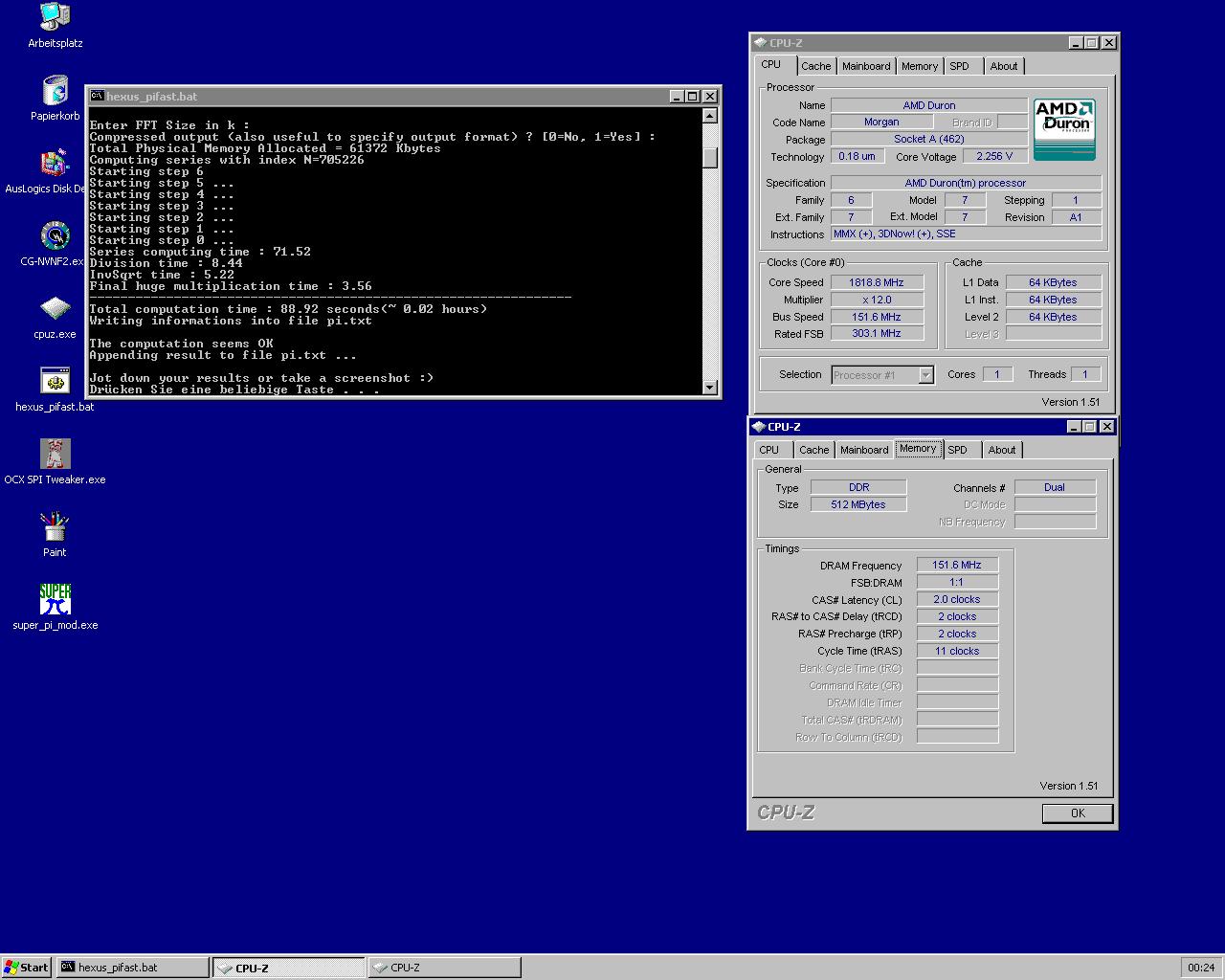This screenshot has width=1225, height=980.
Task: Open the Processor #1 selection dropdown
Action: click(x=882, y=375)
